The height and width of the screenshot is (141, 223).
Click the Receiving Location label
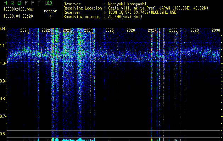click(83, 8)
